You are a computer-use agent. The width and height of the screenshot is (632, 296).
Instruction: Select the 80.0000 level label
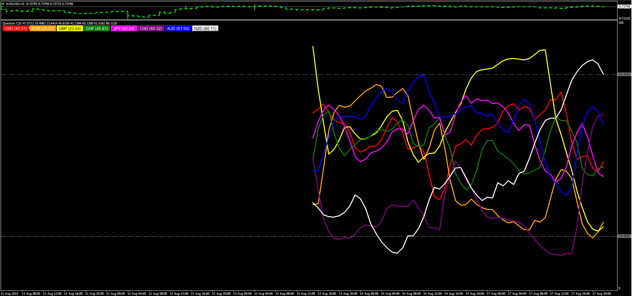[x=624, y=74]
